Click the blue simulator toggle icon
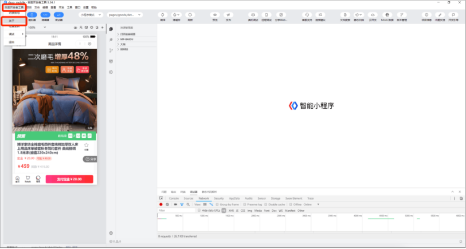Image resolution: width=466 pixels, height=249 pixels. click(32, 14)
